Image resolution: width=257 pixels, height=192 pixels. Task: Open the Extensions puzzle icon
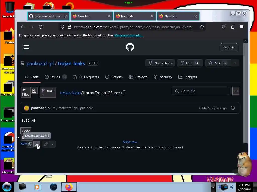[233, 27]
